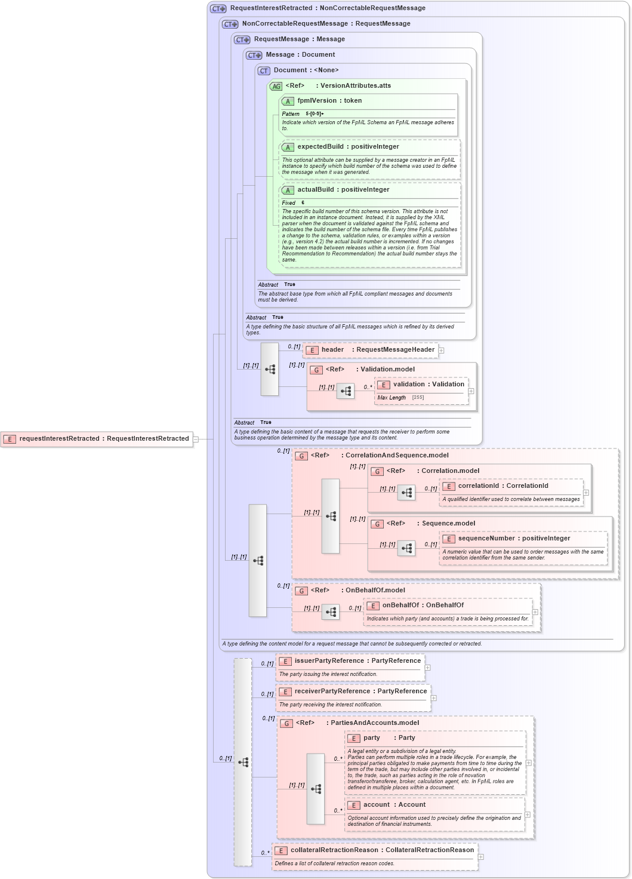Select 'Defines a list of collateral retraction reason codes.'

(x=335, y=863)
